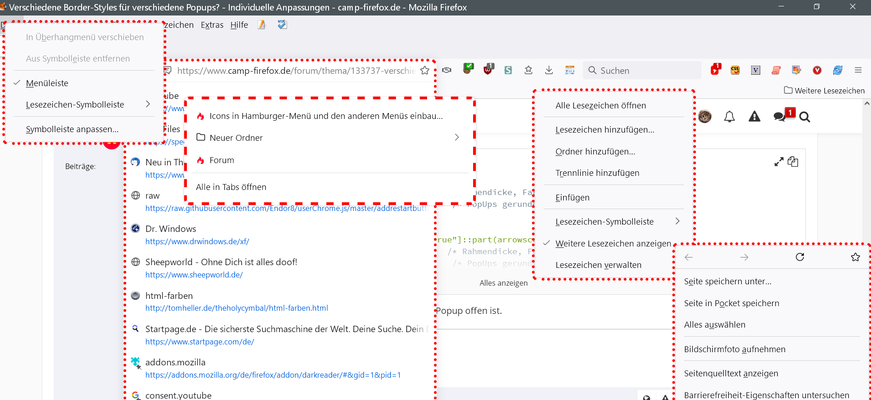
Task: Open the Weitere Lesezeichen folder
Action: click(x=824, y=90)
